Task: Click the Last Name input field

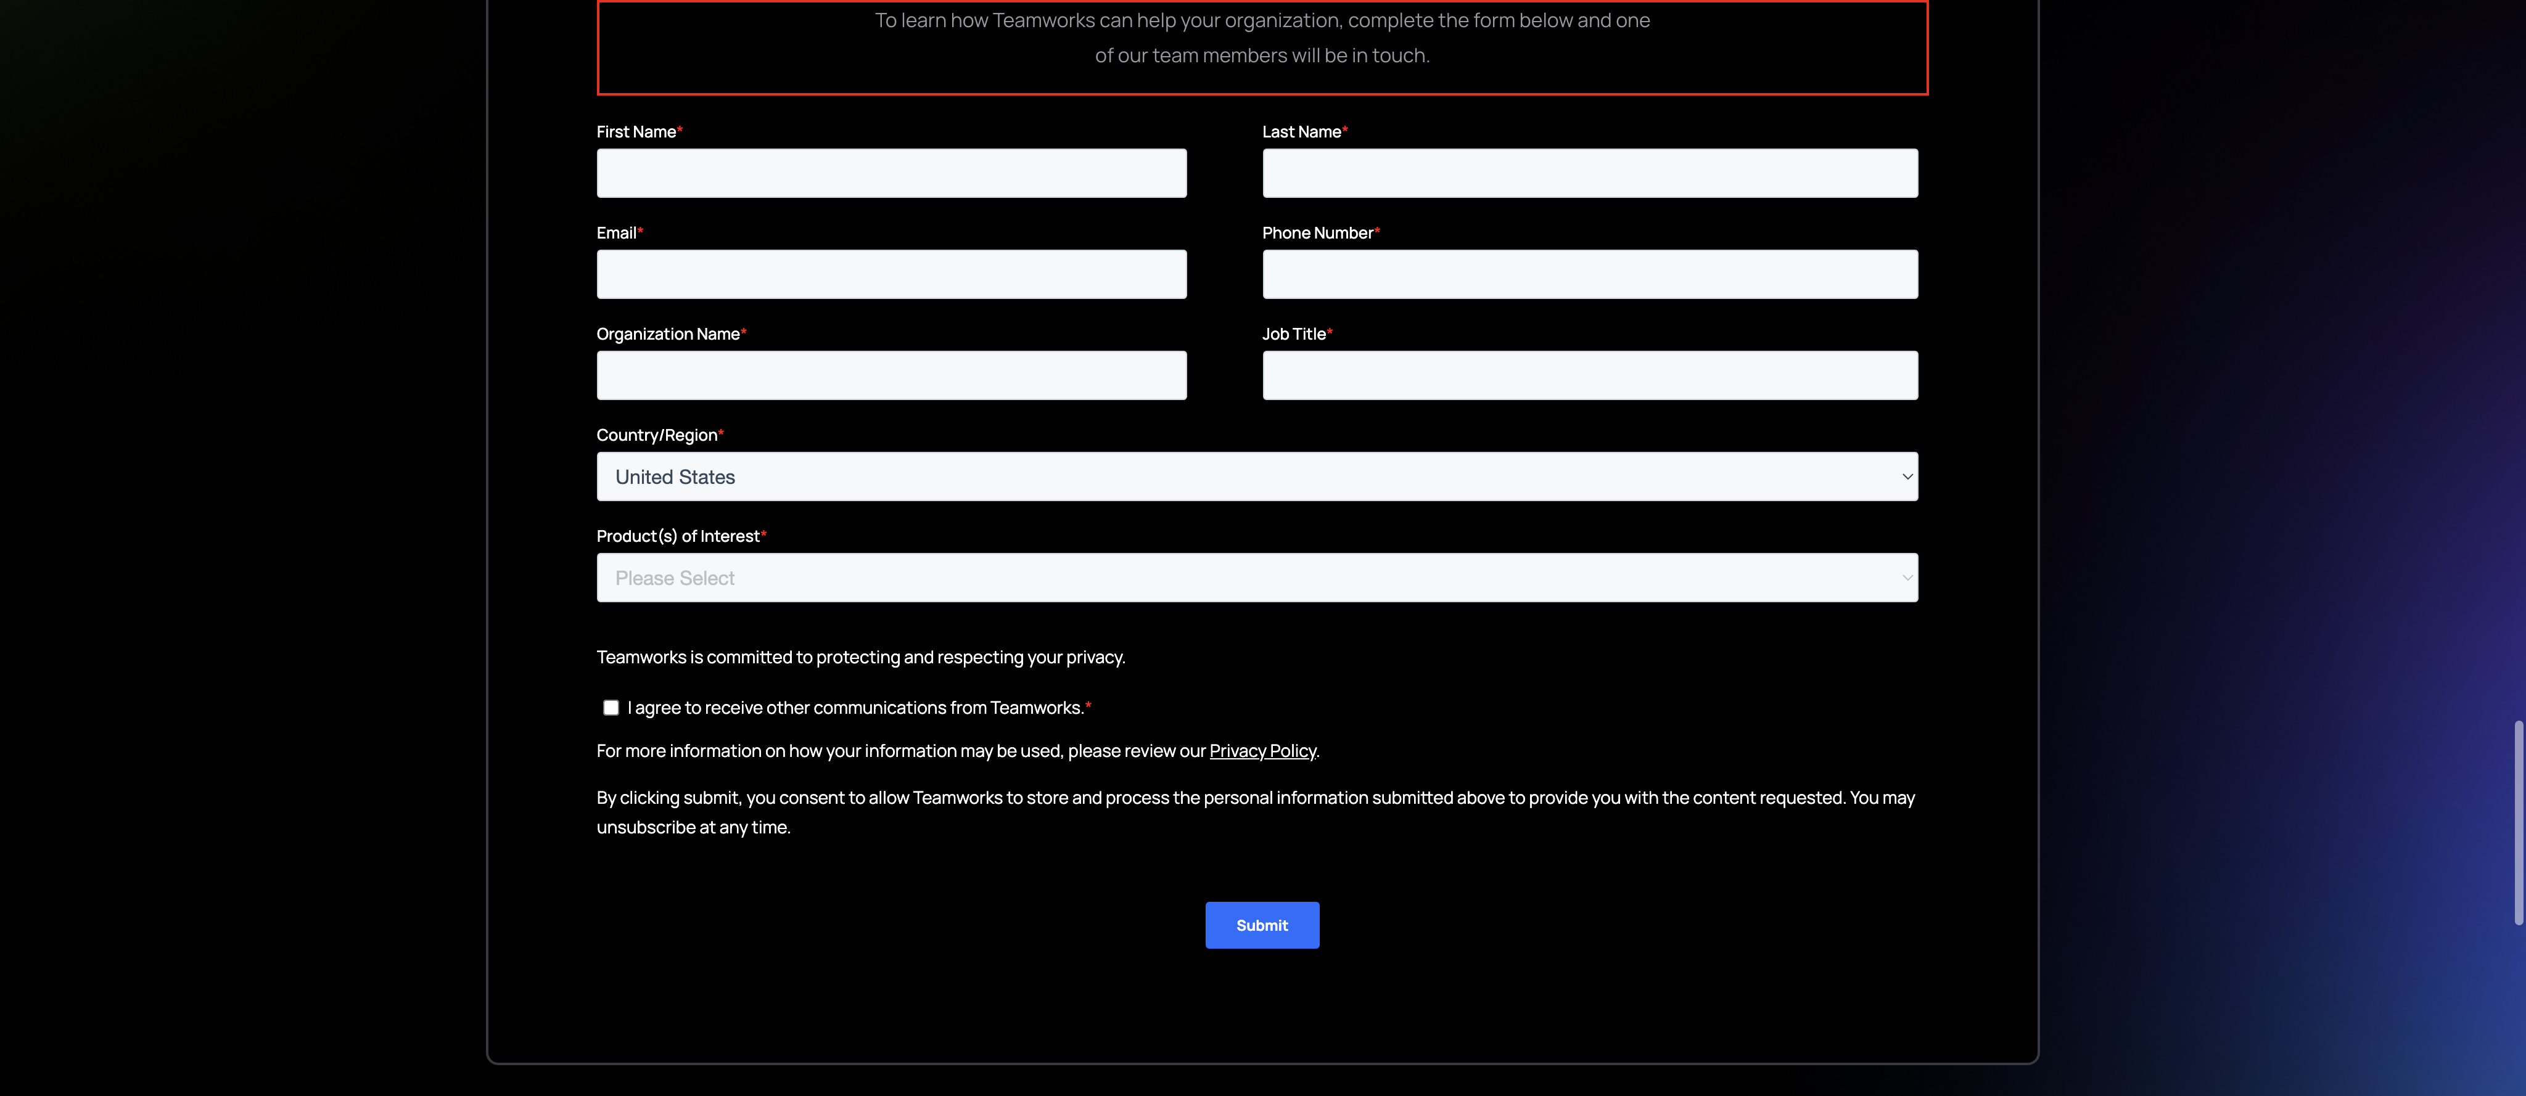Action: 1589,173
